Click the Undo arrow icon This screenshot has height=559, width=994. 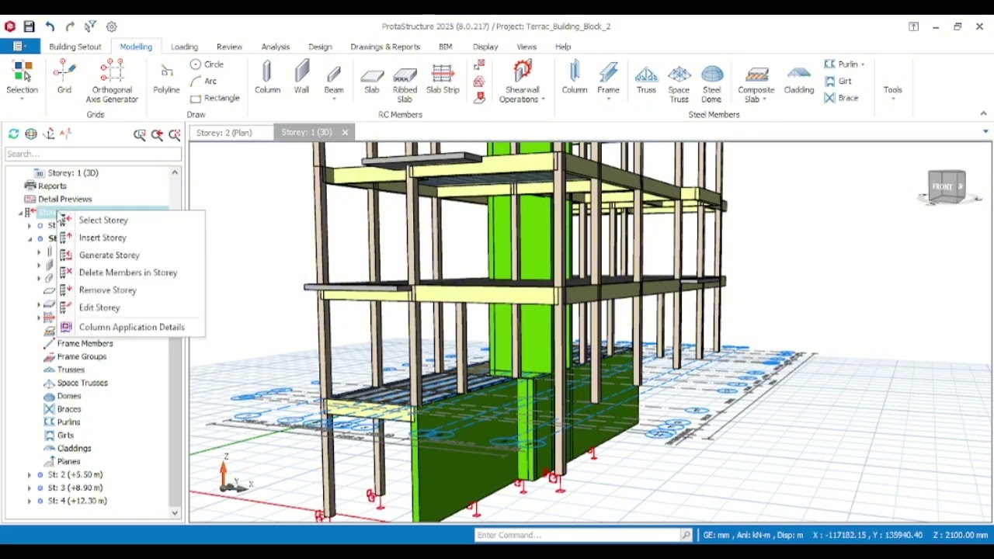[x=50, y=26]
